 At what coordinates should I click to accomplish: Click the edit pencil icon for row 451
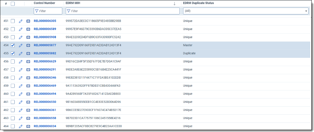click(20, 21)
